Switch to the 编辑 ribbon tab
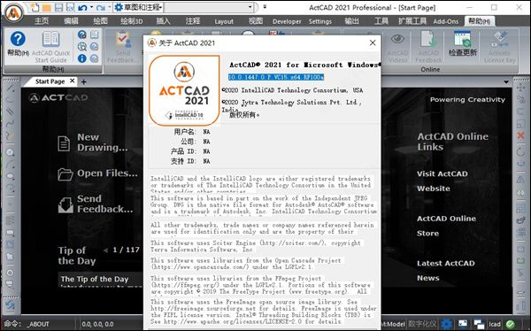 (71, 21)
